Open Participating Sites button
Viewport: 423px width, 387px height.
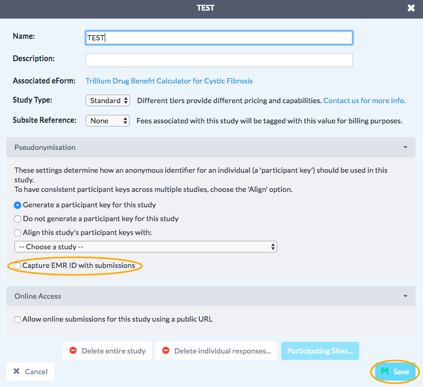click(x=319, y=351)
